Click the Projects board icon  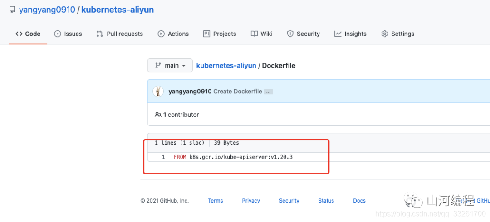coord(206,34)
